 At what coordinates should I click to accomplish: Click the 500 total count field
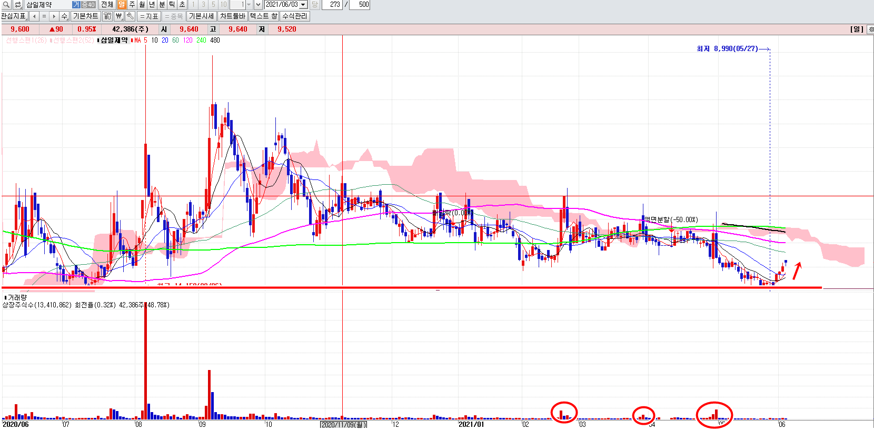360,5
